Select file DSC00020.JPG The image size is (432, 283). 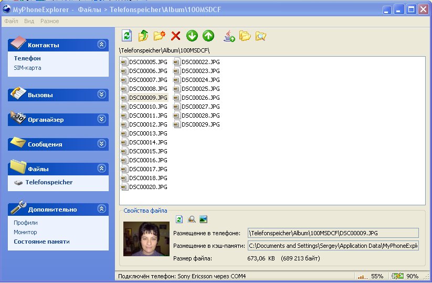click(144, 187)
